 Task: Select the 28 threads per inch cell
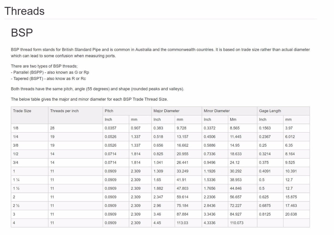[52, 128]
